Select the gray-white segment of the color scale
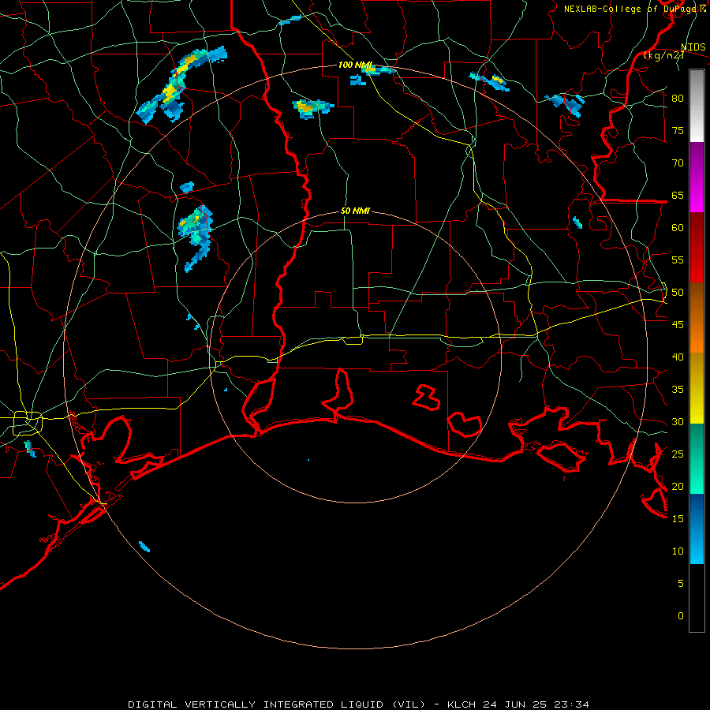 tap(697, 106)
